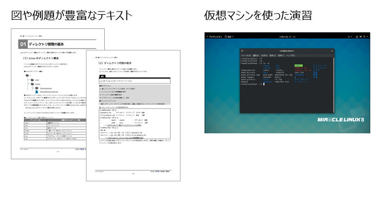Select the front textbook page thumbnail

tap(133, 116)
